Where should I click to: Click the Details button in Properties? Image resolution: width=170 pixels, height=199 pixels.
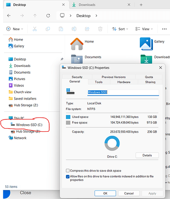point(147,155)
